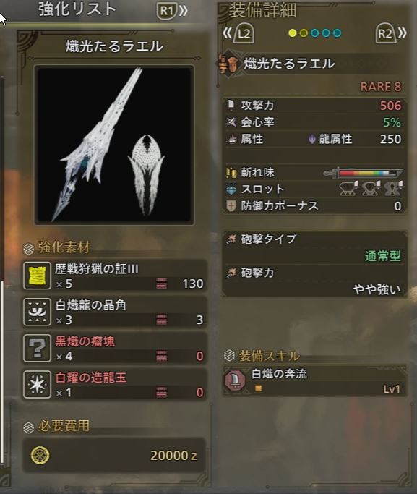Click the 白熾龍の晶角 horn material icon
This screenshot has height=494, width=417.
pyautogui.click(x=37, y=312)
